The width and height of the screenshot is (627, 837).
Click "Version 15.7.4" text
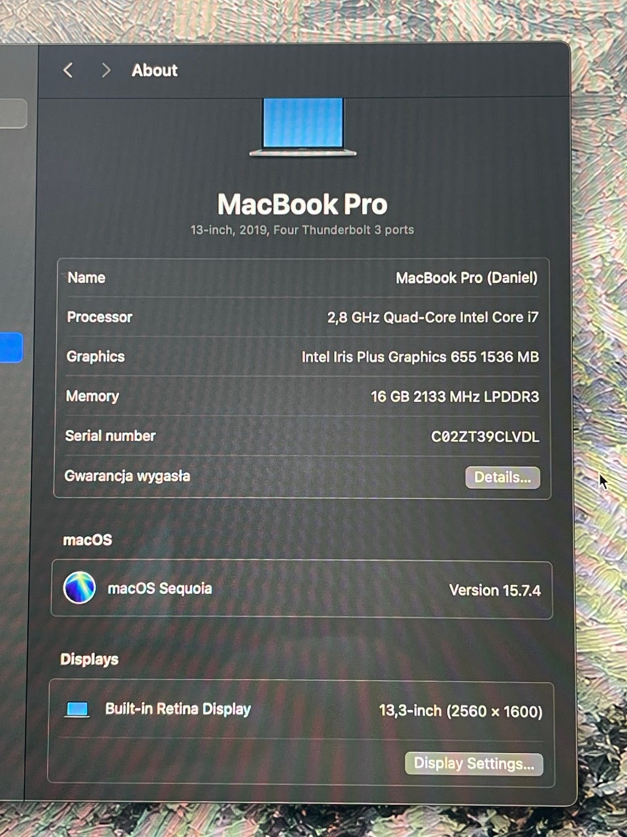[x=495, y=590]
